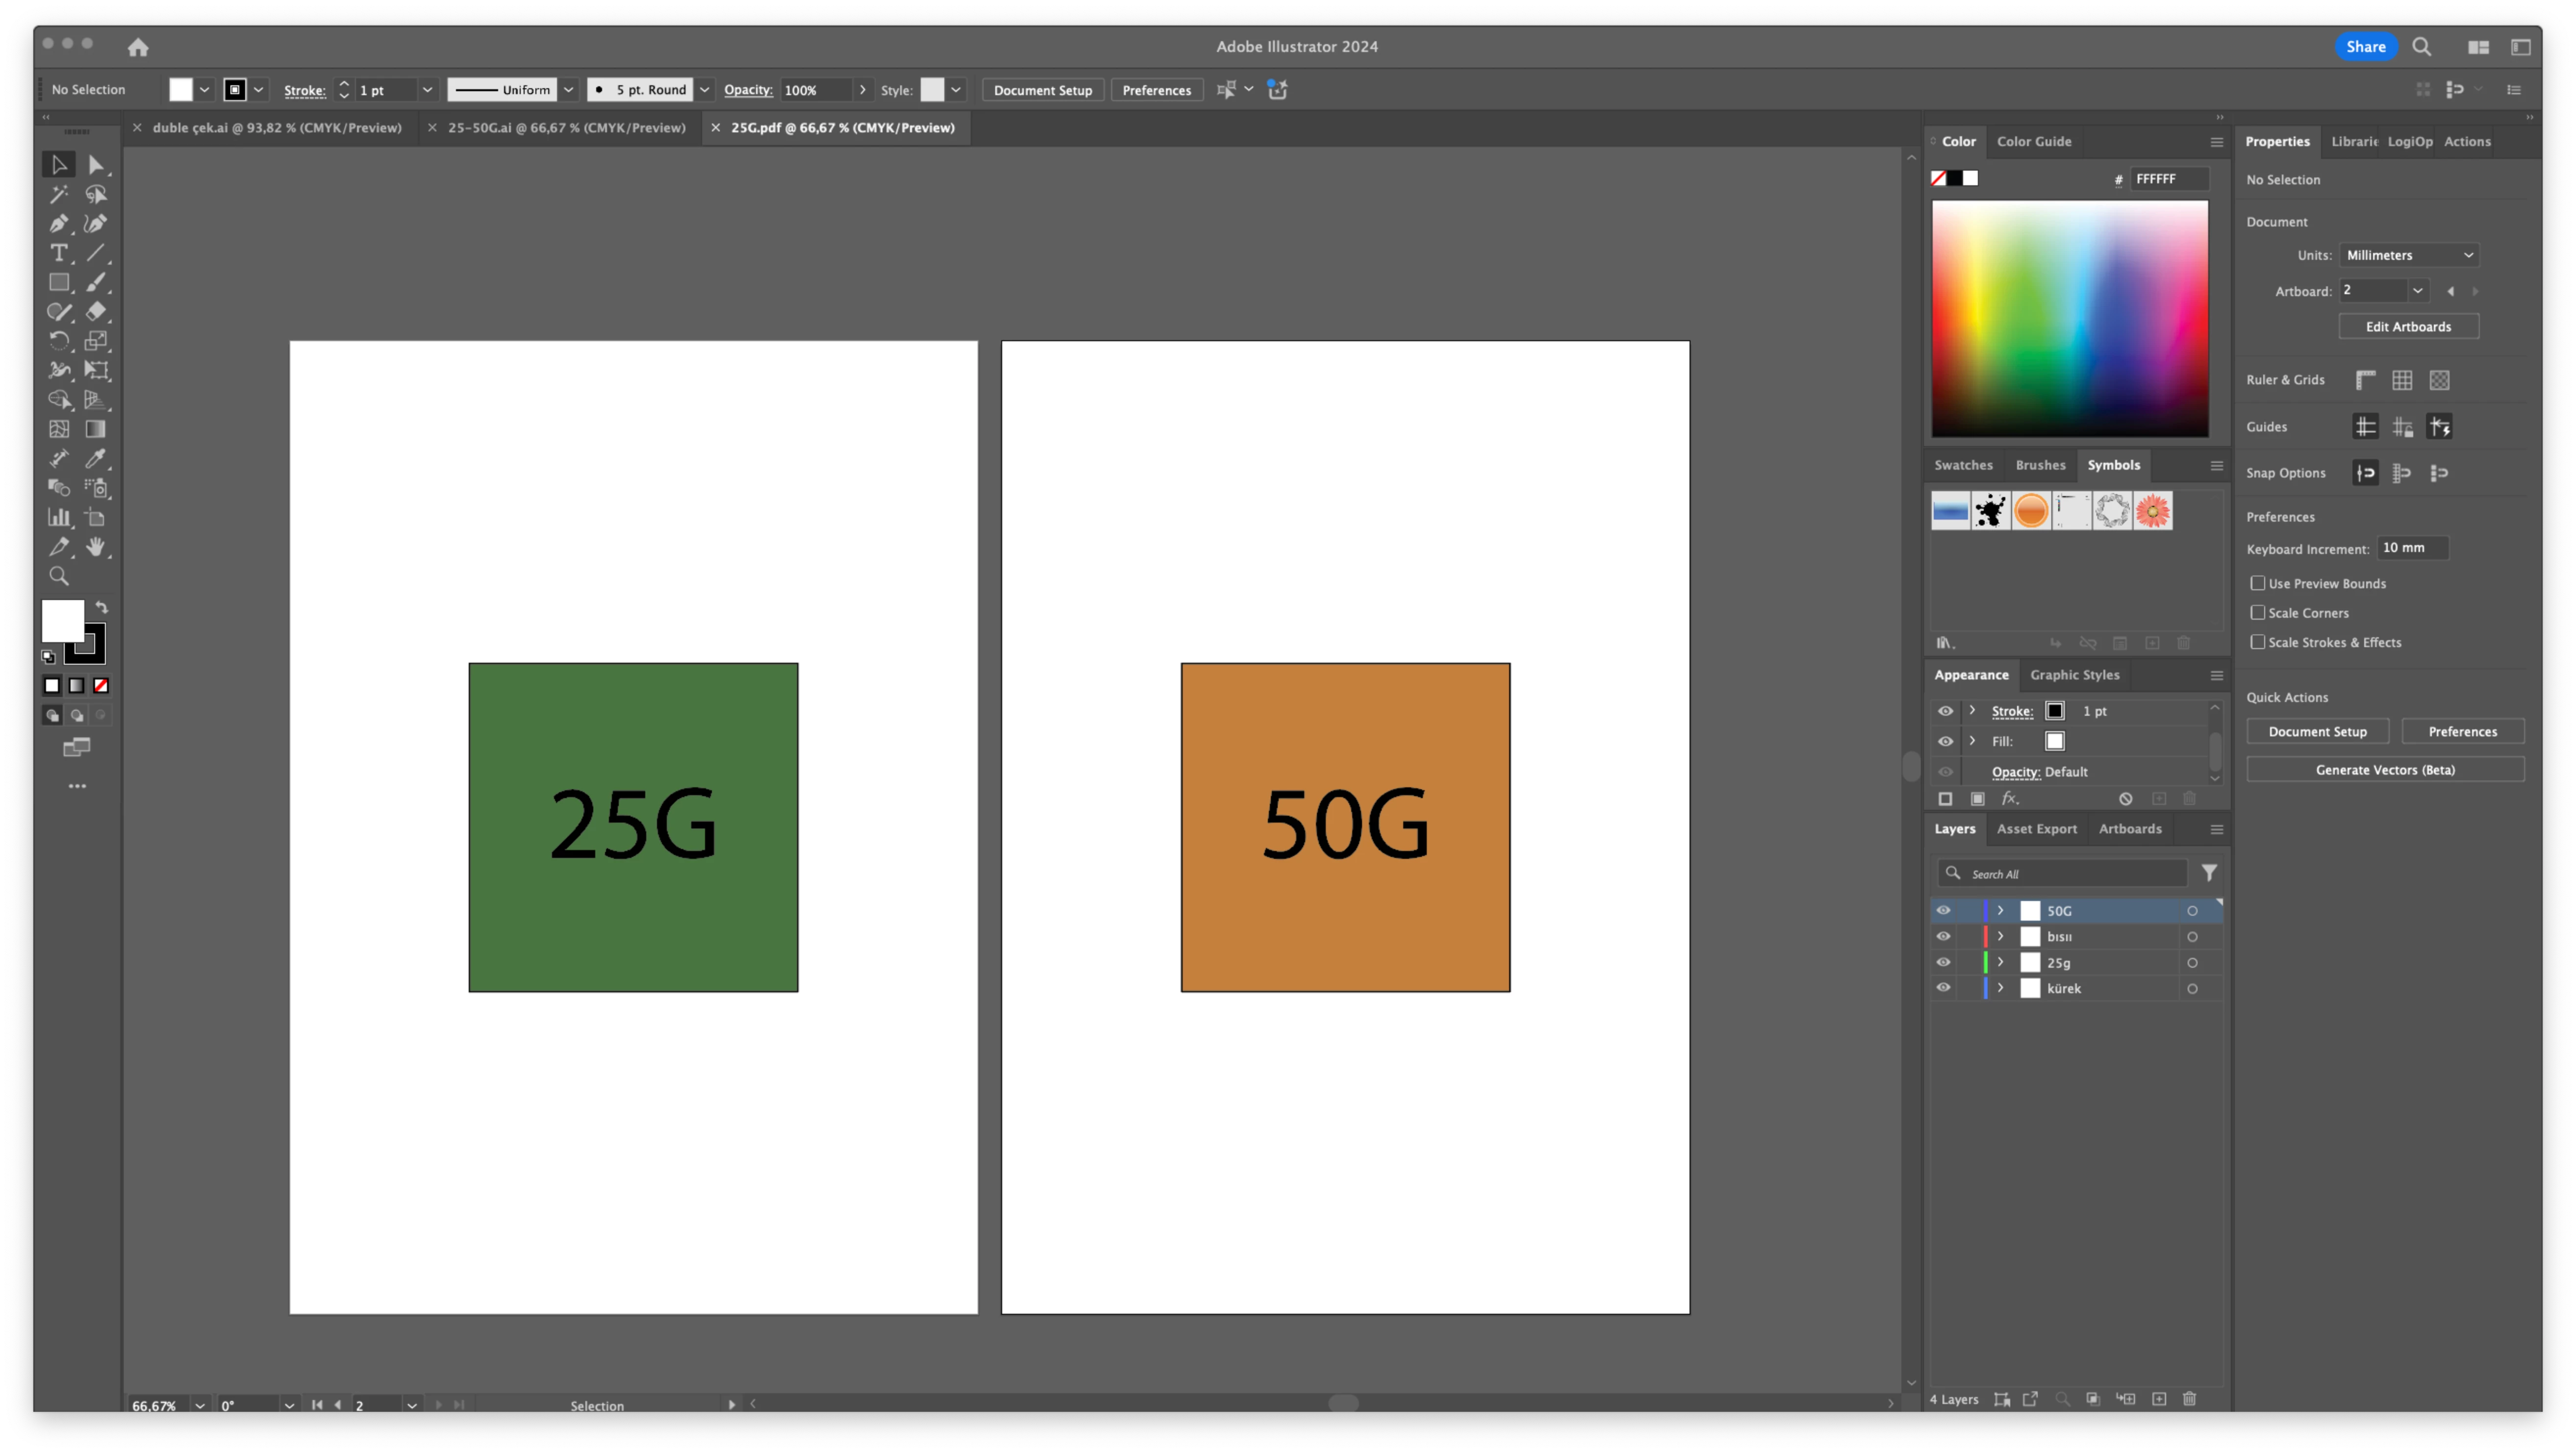Expand the 25g layer

[2000, 962]
